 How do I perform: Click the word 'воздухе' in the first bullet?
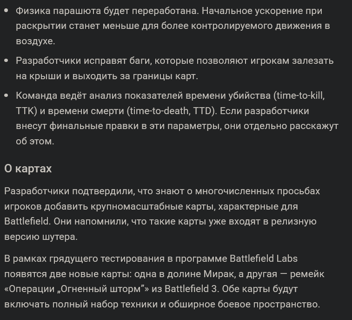tap(34, 41)
